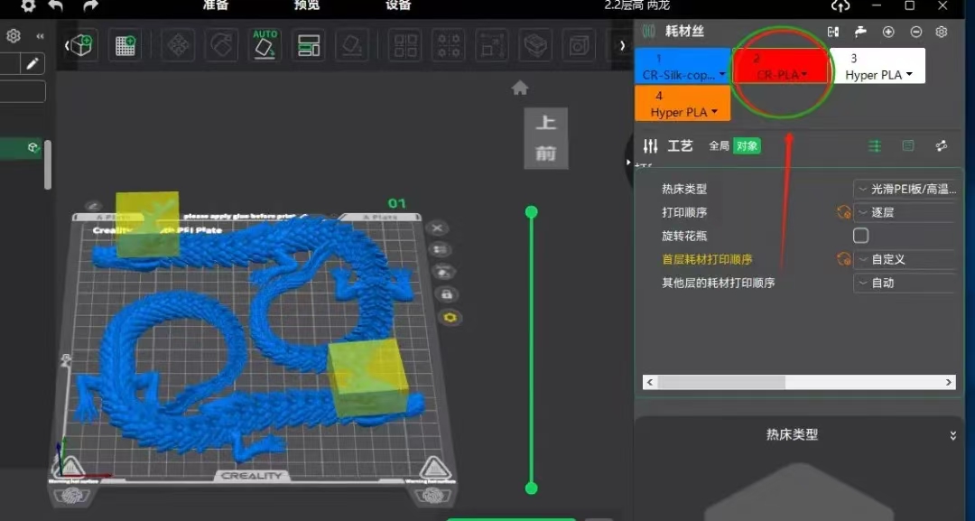Viewport: 975px width, 521px height.
Task: Click the green parameter list icon
Action: coord(874,145)
